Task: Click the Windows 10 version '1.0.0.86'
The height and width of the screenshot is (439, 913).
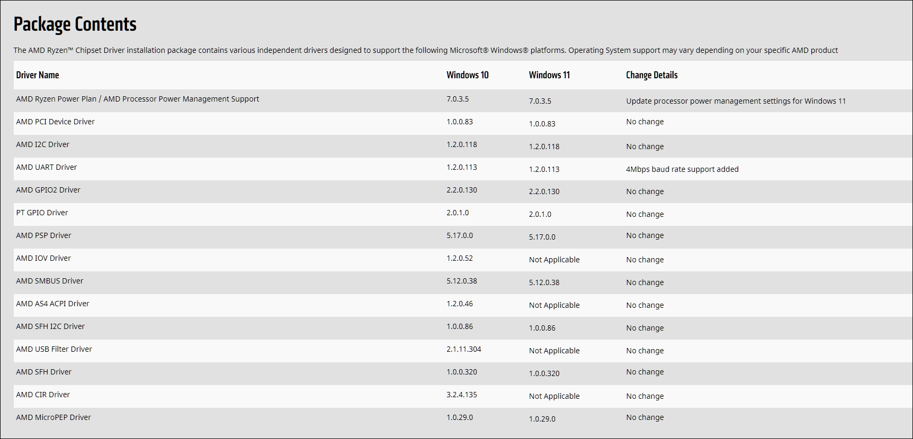Action: 460,326
